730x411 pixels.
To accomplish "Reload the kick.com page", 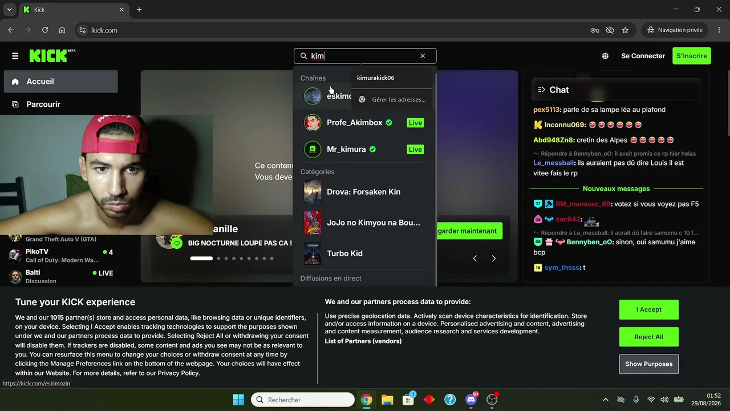I will tap(45, 30).
